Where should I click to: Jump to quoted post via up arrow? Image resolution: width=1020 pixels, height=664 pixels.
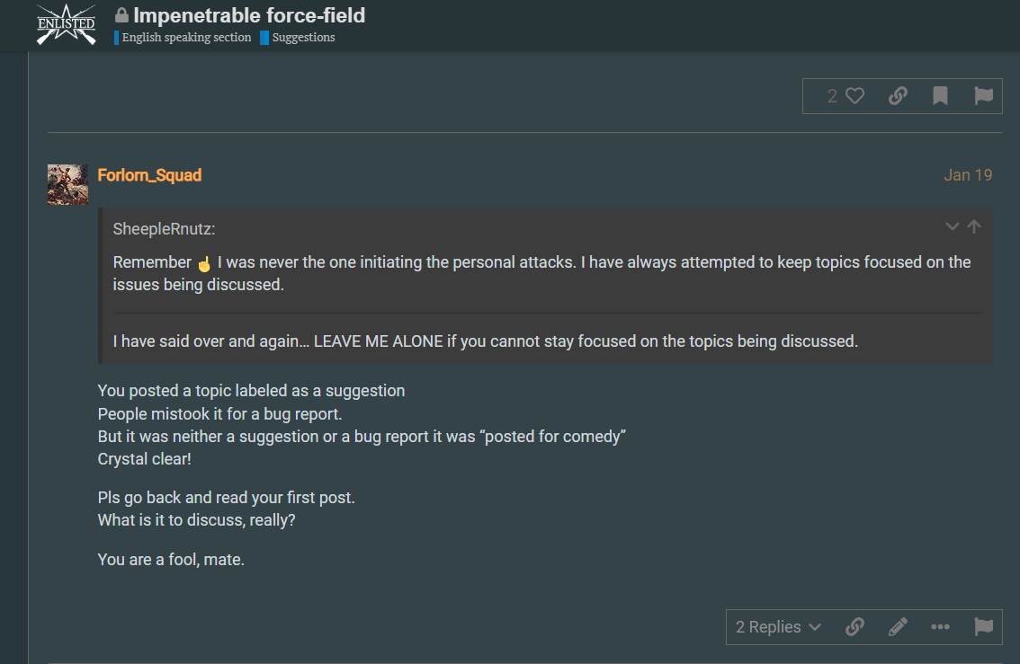[974, 226]
